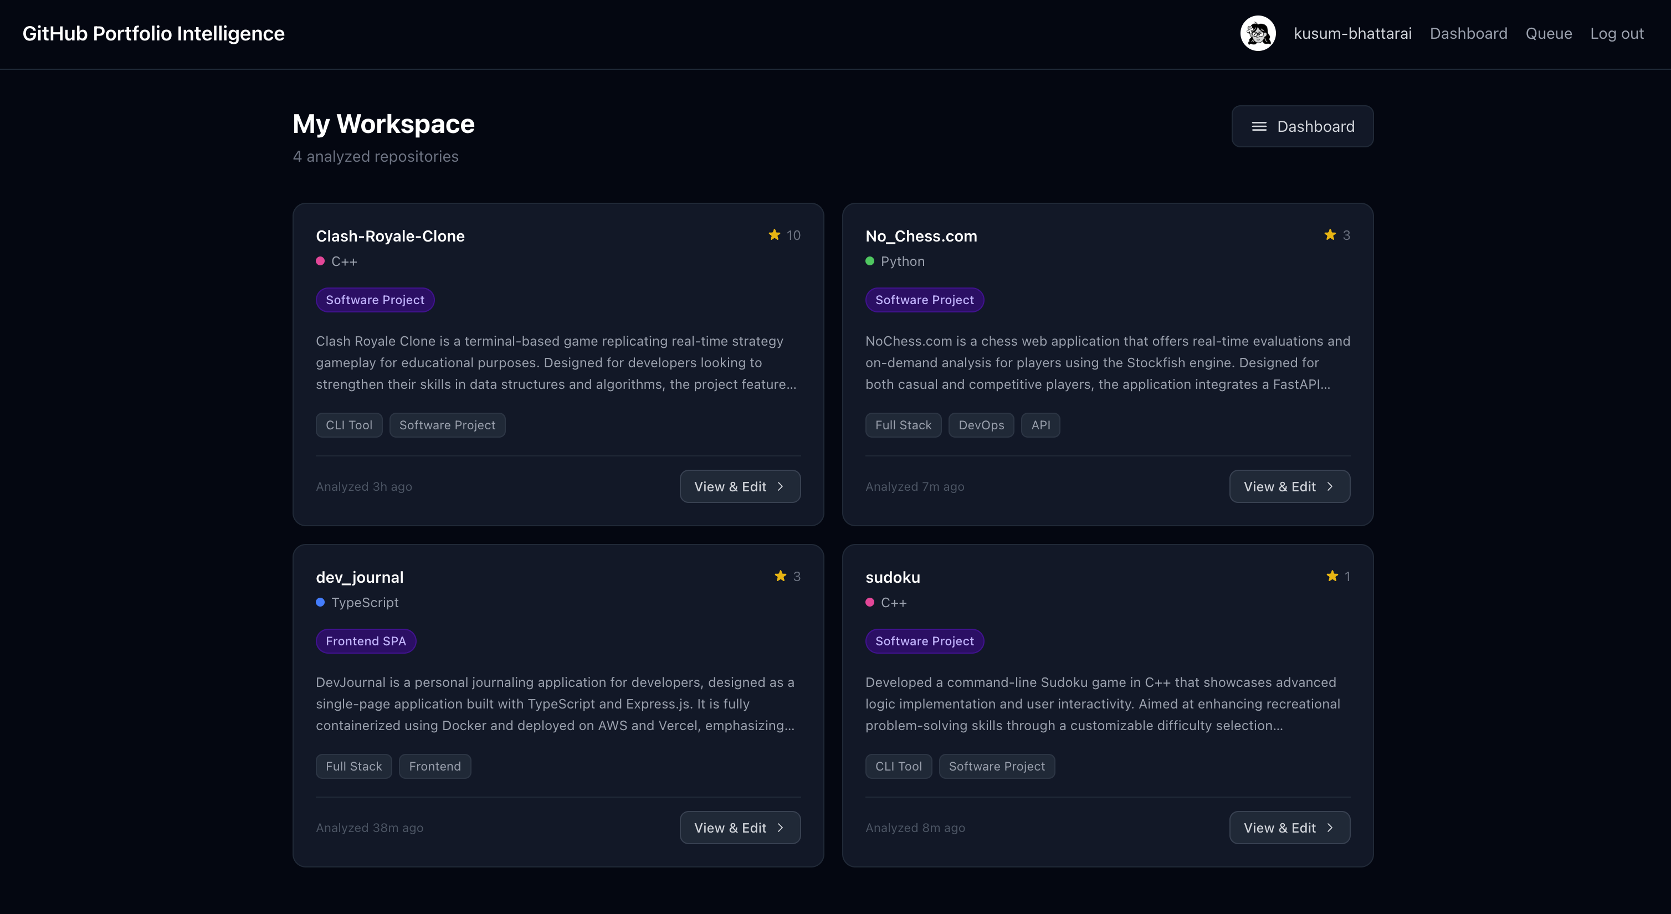Click the DevOps tag on No_Chess.com
Screen dimensions: 1671x914
[x=981, y=425]
